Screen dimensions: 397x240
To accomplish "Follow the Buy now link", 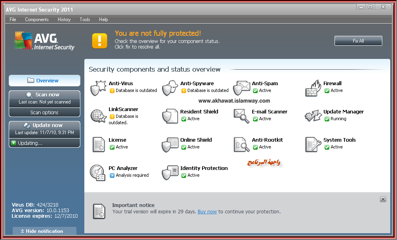I will click(x=207, y=212).
